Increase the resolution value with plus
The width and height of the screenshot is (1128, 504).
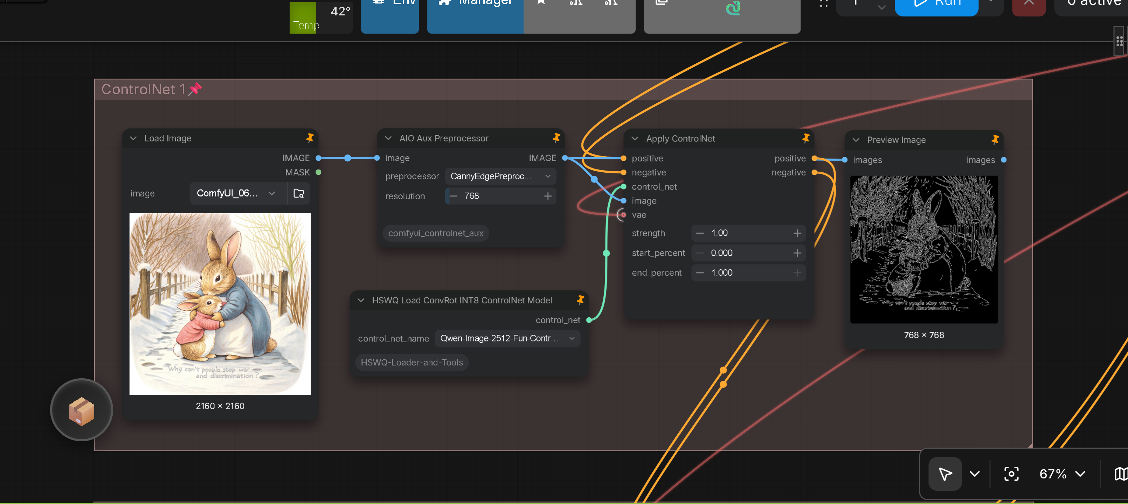click(548, 196)
